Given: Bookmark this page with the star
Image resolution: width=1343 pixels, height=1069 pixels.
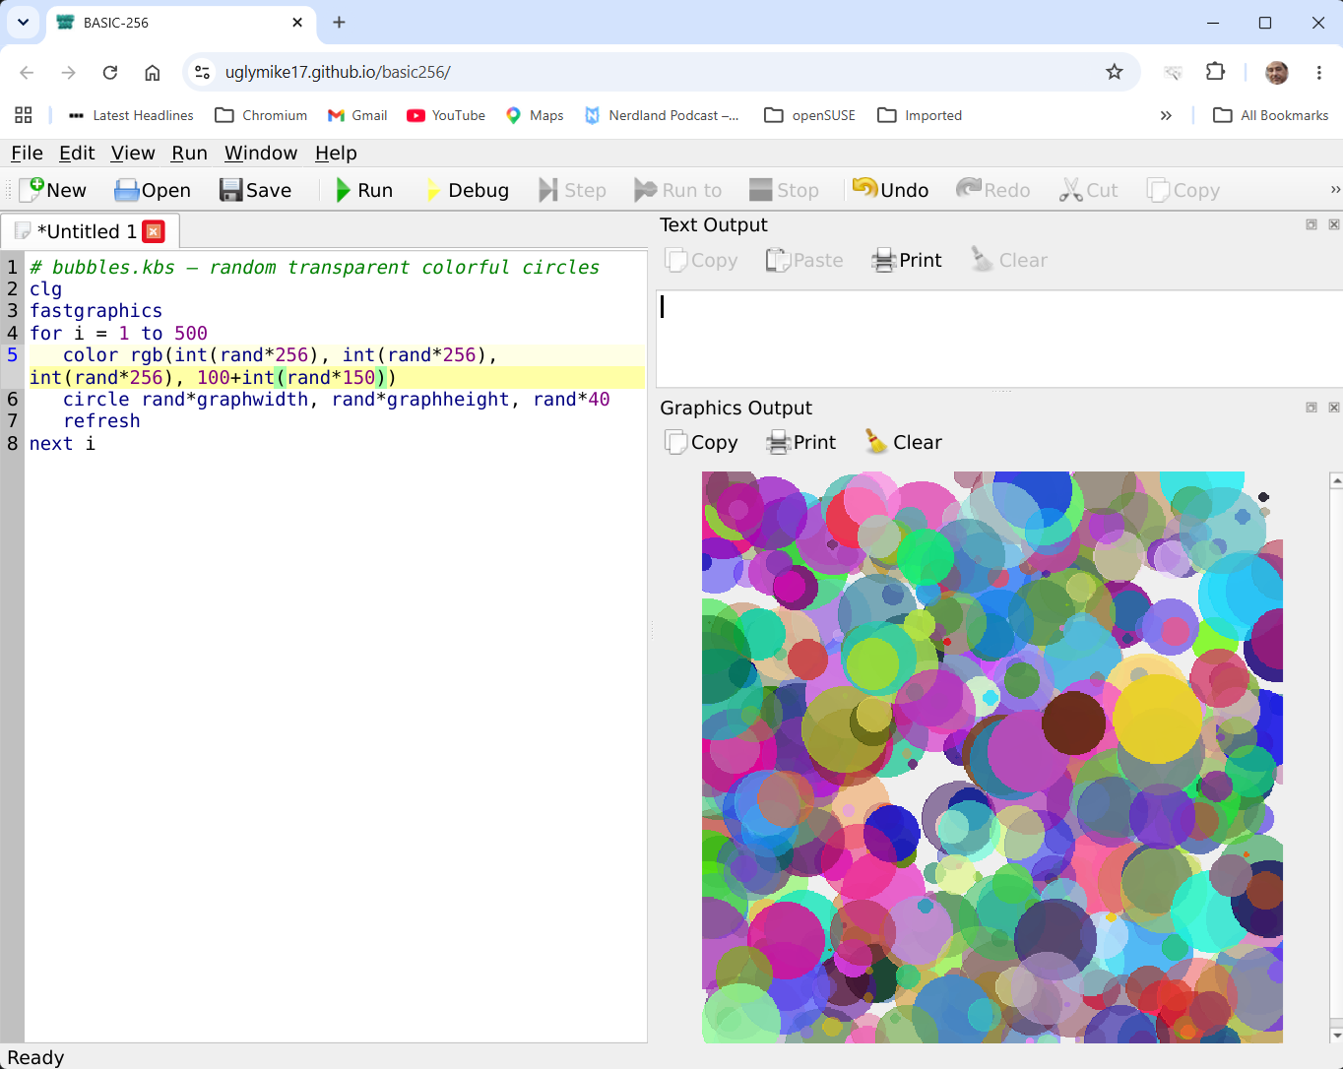Looking at the screenshot, I should (x=1115, y=72).
